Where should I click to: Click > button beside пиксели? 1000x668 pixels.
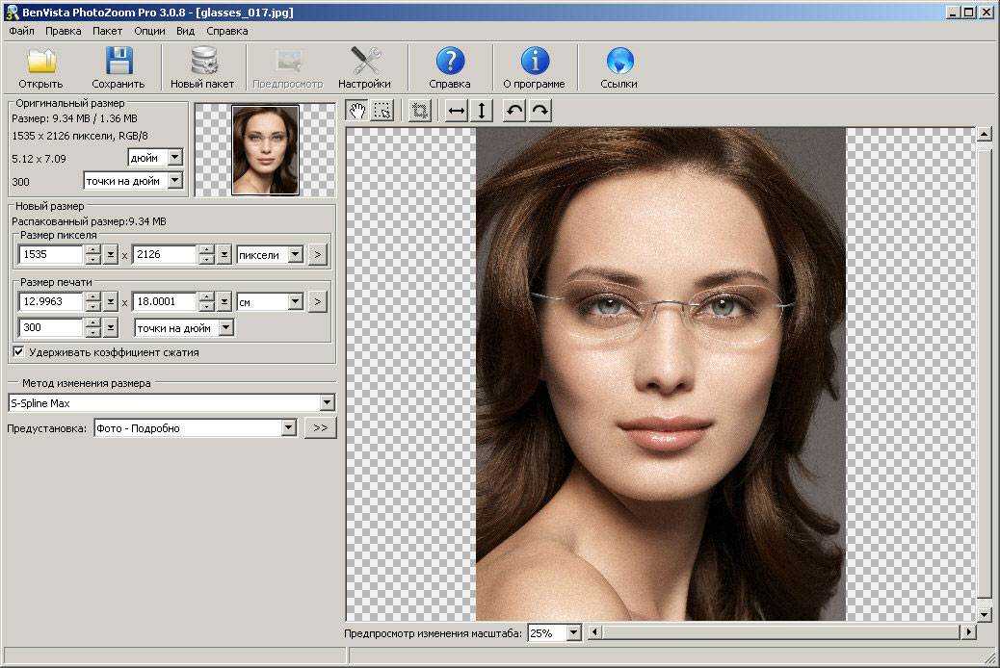pyautogui.click(x=318, y=254)
